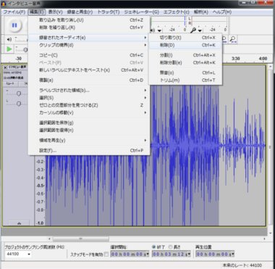Open the トラック(T) menu

tap(109, 12)
